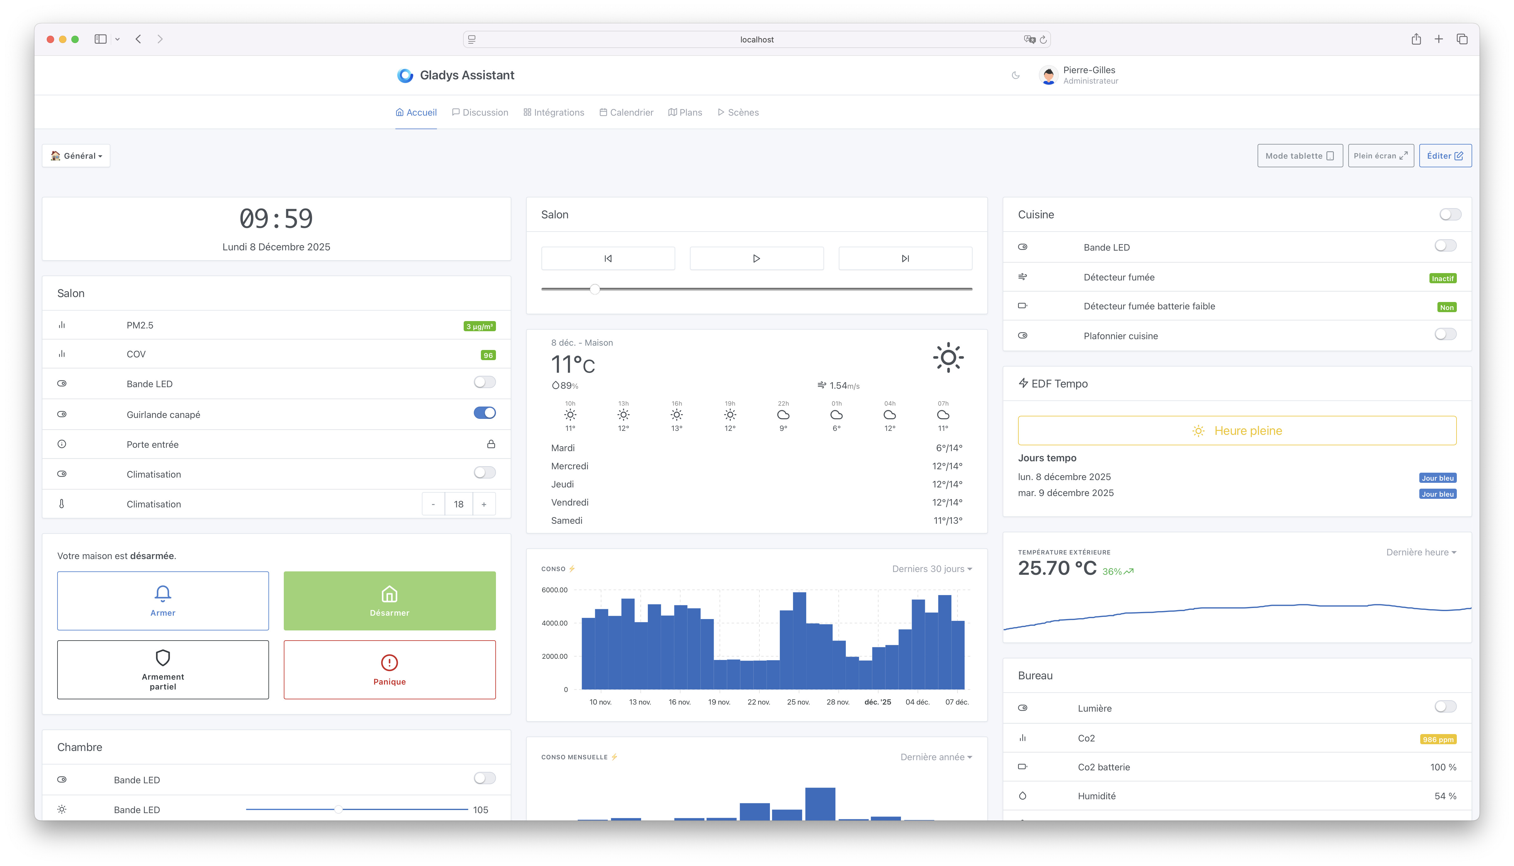Image resolution: width=1514 pixels, height=866 pixels.
Task: Open the Dernière heure range dropdown
Action: click(1421, 552)
